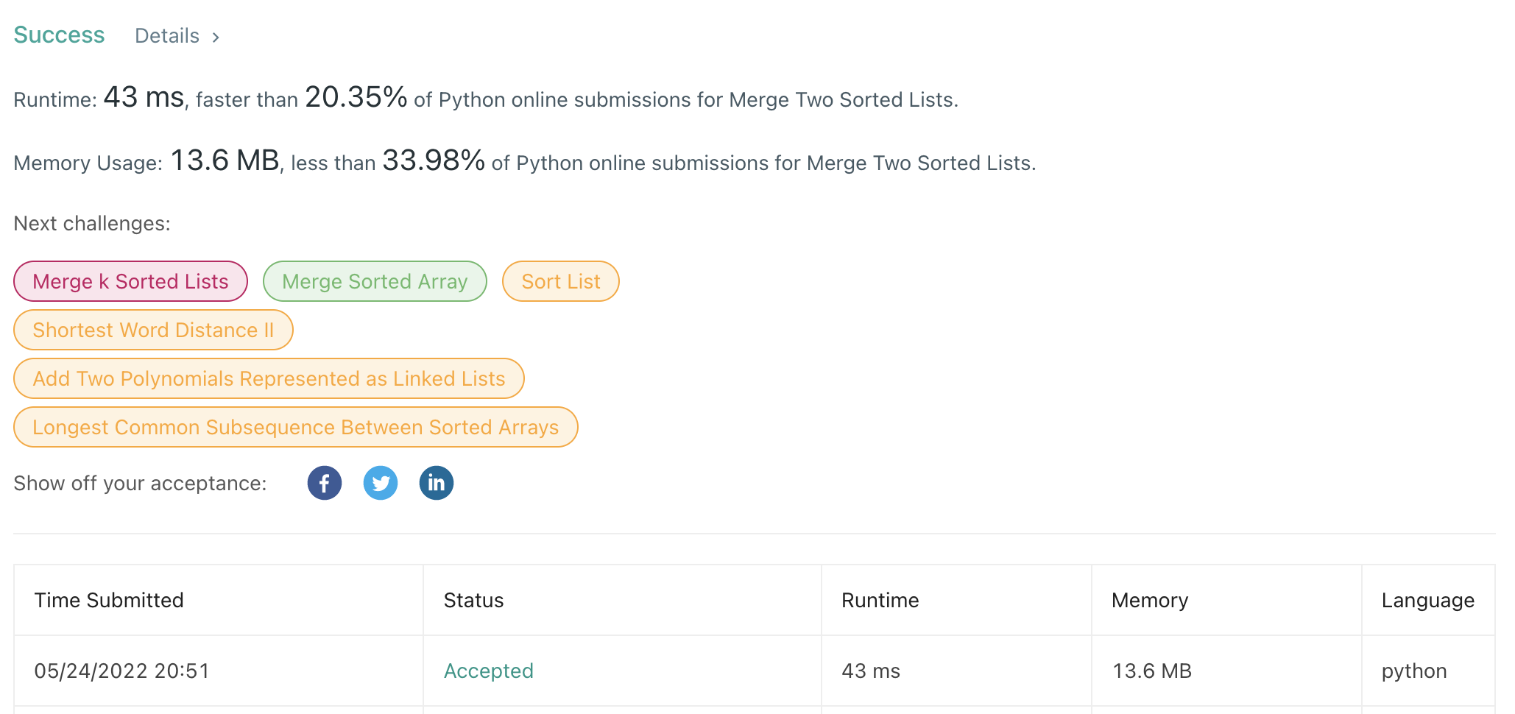Click the python language entry in the table

pyautogui.click(x=1413, y=671)
